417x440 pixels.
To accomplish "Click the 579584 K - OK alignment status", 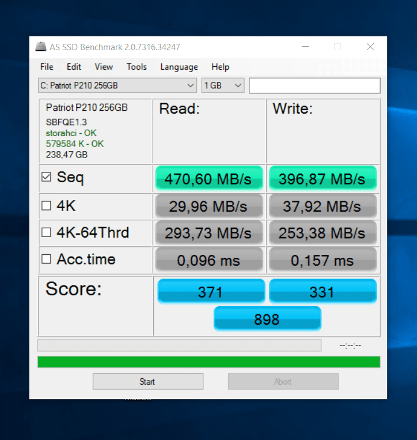I will (x=75, y=144).
